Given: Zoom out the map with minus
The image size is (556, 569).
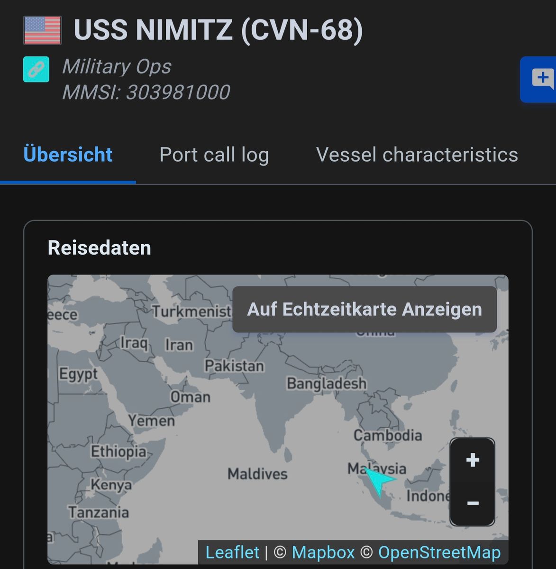Looking at the screenshot, I should [x=472, y=503].
